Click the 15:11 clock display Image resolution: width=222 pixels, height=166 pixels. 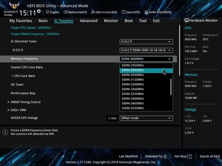pos(28,13)
